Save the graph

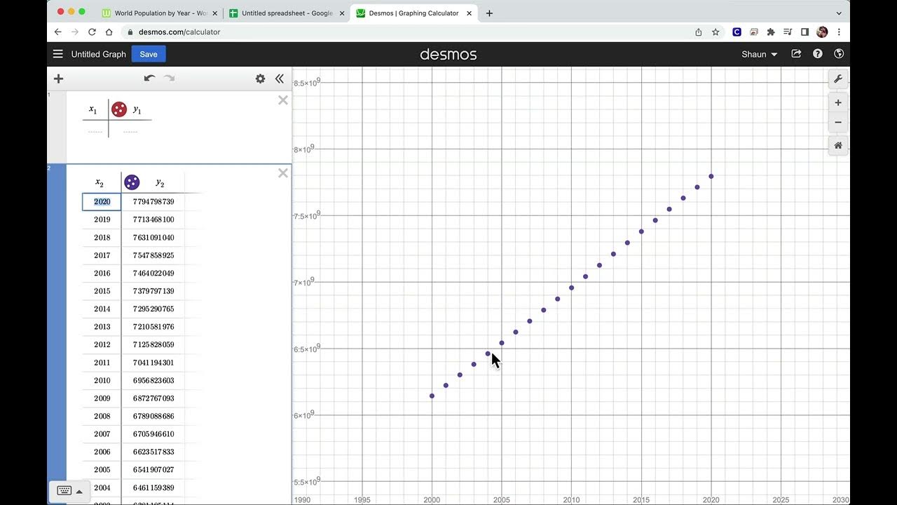pyautogui.click(x=149, y=54)
